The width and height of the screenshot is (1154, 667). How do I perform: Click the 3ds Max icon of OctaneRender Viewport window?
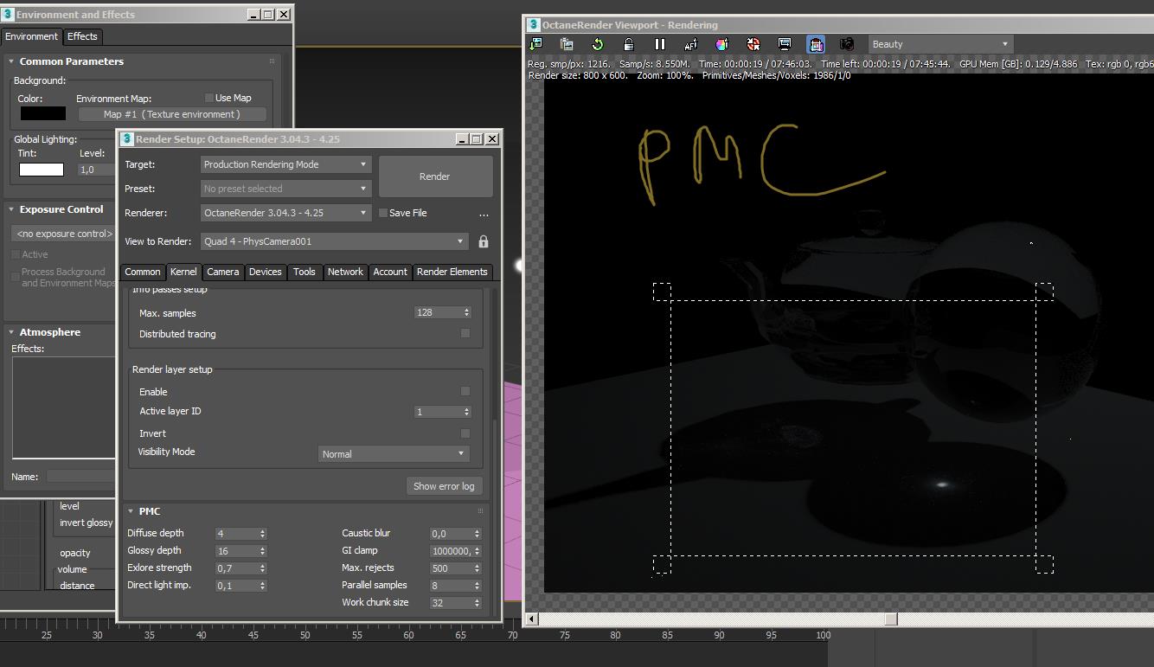pos(534,25)
